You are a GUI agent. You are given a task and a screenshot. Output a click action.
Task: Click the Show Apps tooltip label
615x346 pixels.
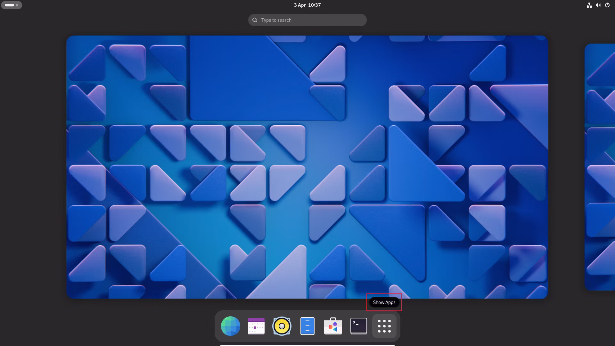384,302
